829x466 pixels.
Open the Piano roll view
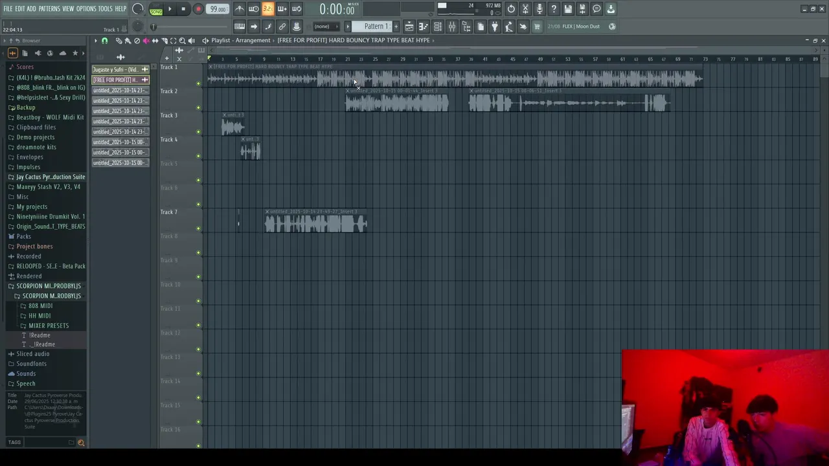click(424, 27)
